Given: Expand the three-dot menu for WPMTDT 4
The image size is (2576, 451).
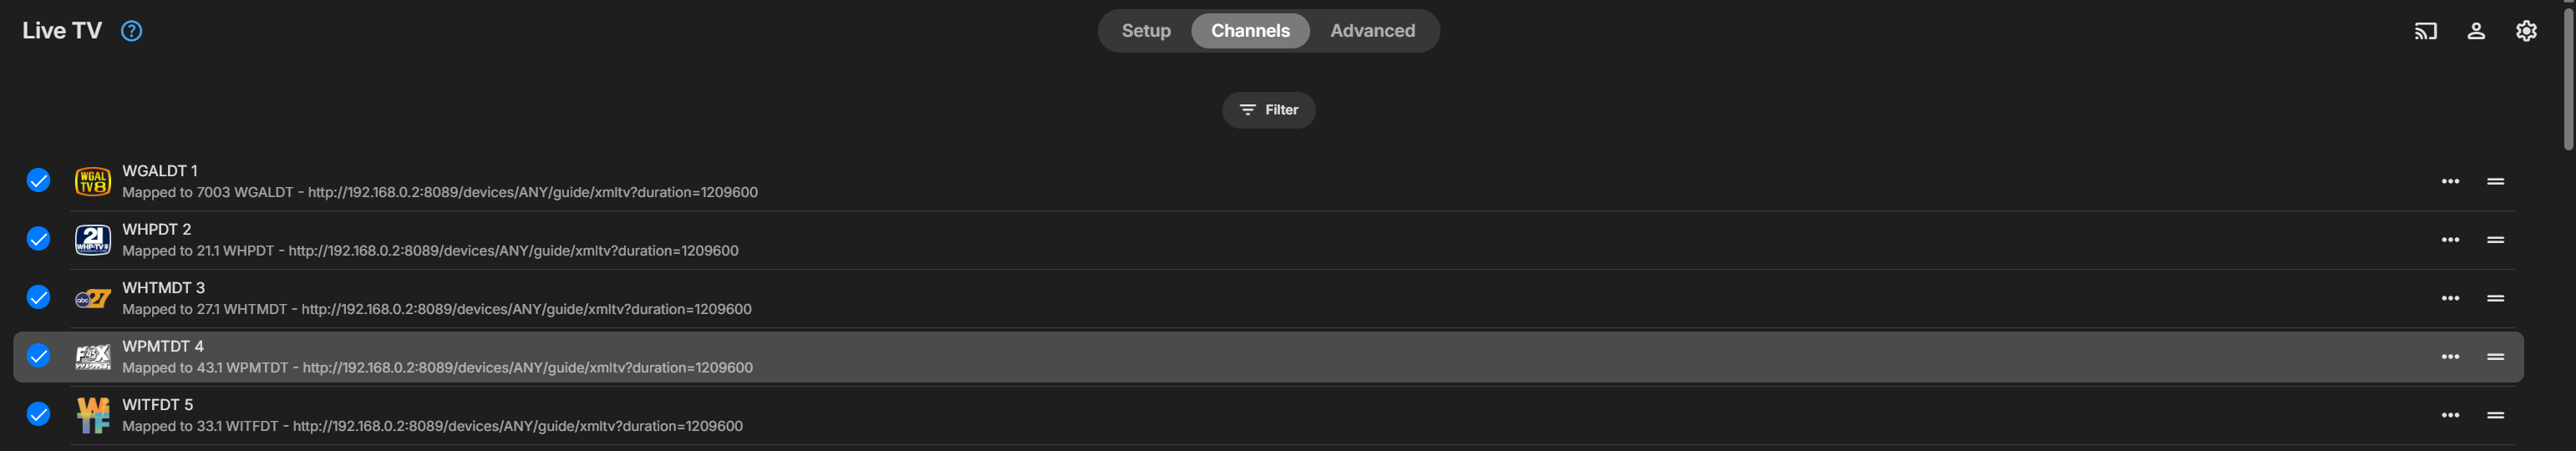Looking at the screenshot, I should [2450, 357].
